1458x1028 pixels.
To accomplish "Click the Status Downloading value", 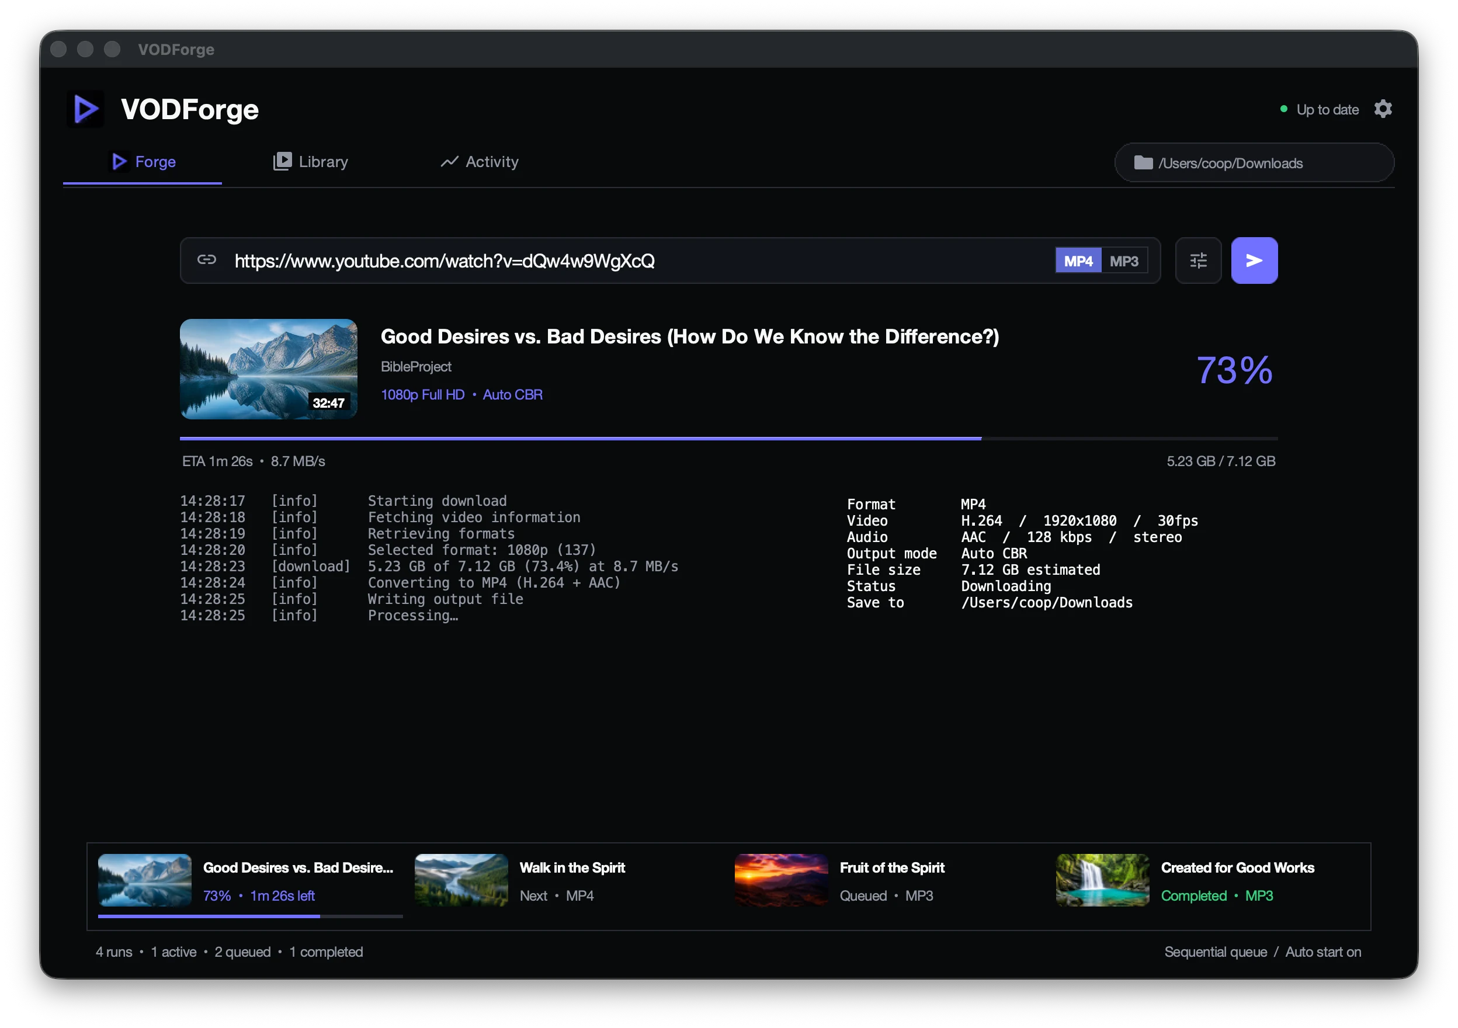I will tap(1006, 586).
